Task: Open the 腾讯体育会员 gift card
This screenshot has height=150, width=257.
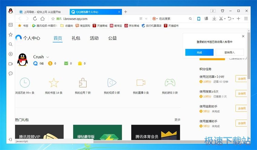Action: (x=155, y=132)
